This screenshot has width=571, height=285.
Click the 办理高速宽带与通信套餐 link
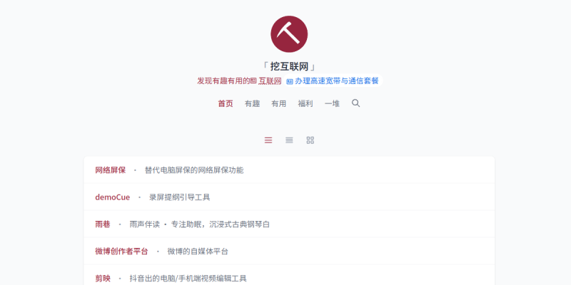tap(333, 81)
